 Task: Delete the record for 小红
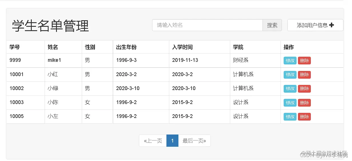[x=305, y=75]
